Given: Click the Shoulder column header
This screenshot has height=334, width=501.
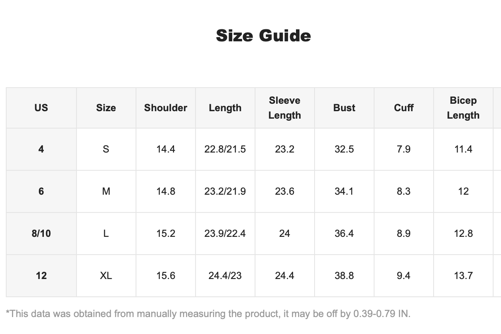Looking at the screenshot, I should (166, 108).
